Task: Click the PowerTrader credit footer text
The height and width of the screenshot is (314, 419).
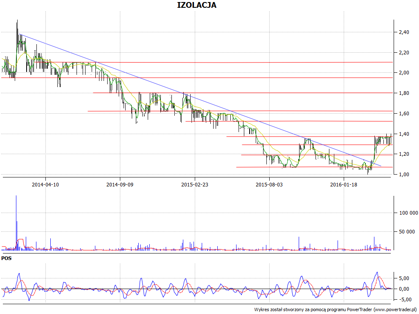Action: (x=336, y=310)
